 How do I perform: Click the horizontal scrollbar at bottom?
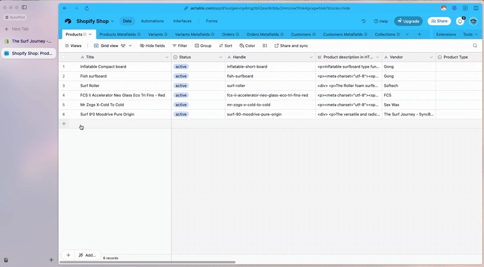(147, 262)
